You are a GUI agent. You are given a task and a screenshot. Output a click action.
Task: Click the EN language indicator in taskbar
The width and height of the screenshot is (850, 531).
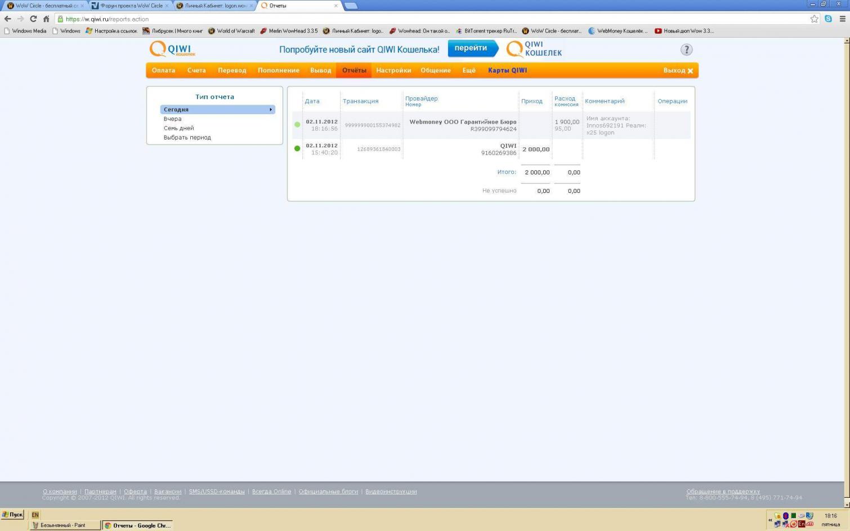(x=35, y=515)
